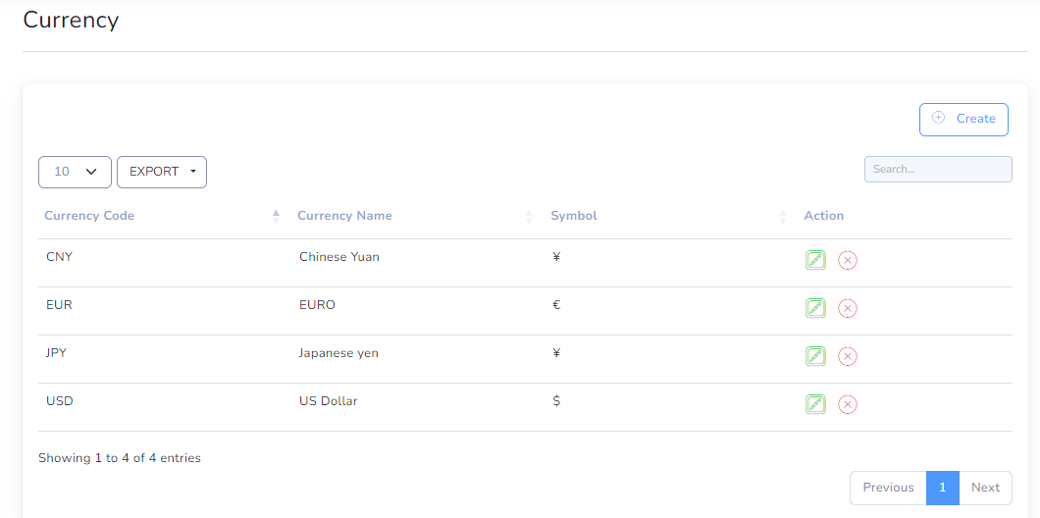Delete the EURO currency entry
The width and height of the screenshot is (1040, 518).
click(x=847, y=308)
